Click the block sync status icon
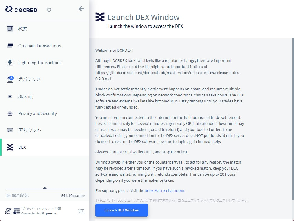Image resolution: width=294 pixels, height=221 pixels. (16, 211)
